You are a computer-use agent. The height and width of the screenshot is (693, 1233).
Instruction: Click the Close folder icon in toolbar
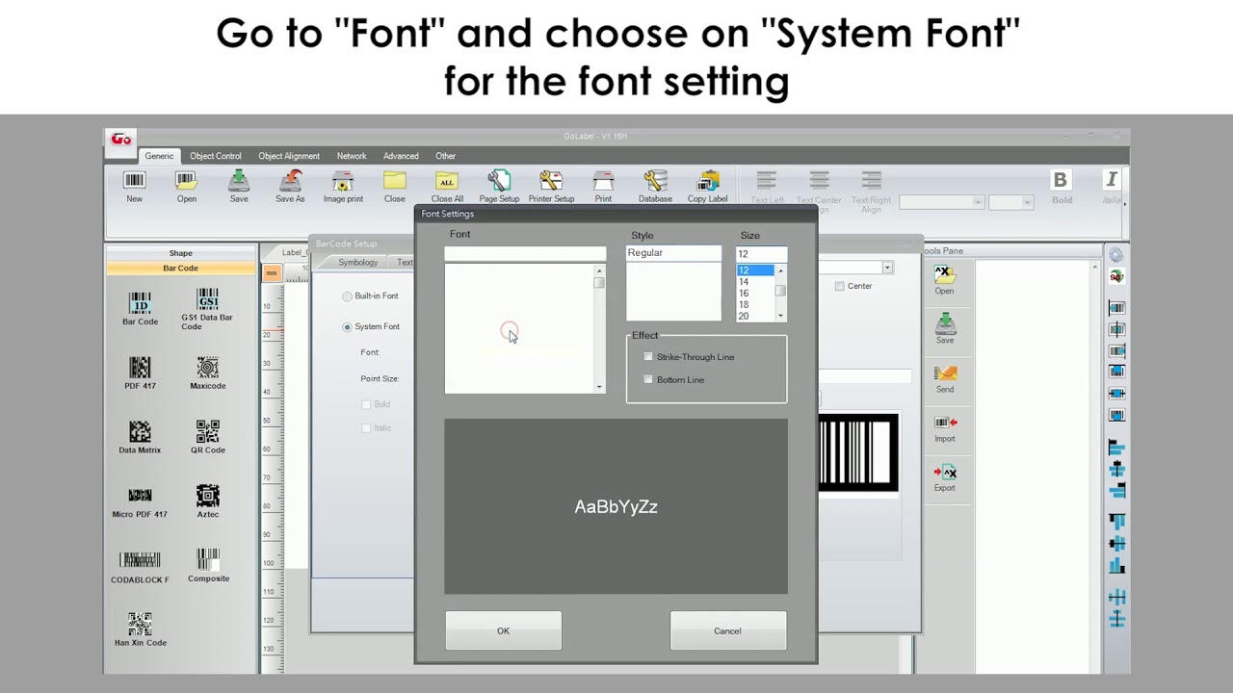tap(395, 180)
